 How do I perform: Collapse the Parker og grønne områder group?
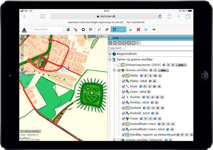(x=110, y=60)
